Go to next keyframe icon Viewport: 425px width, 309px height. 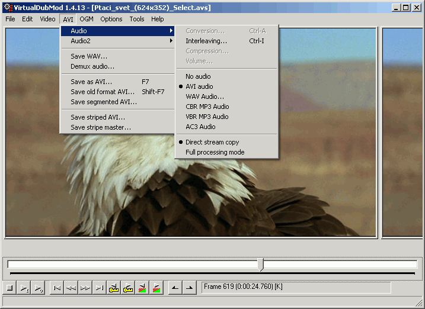[127, 288]
